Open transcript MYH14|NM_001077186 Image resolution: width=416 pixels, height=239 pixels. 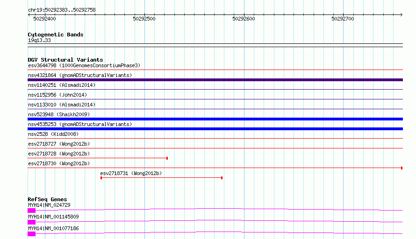pyautogui.click(x=53, y=228)
